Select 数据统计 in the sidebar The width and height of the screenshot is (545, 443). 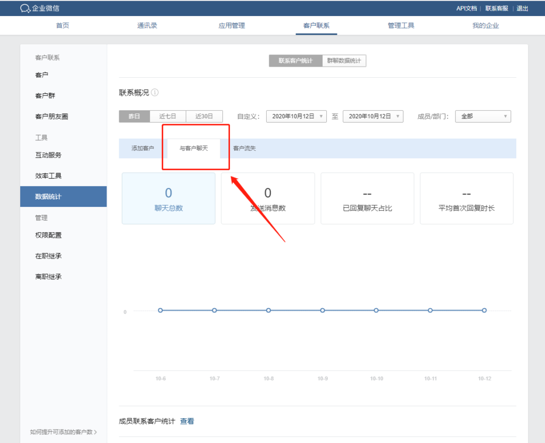click(x=63, y=196)
